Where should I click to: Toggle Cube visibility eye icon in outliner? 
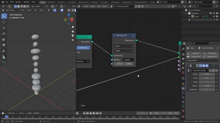coord(214,16)
